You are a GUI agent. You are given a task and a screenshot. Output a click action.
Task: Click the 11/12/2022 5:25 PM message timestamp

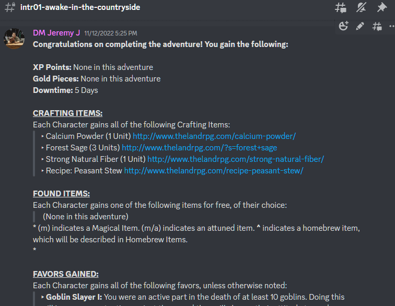point(111,33)
